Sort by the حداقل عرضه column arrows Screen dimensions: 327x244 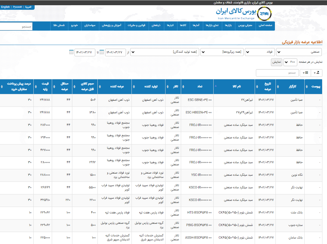pos(54,86)
